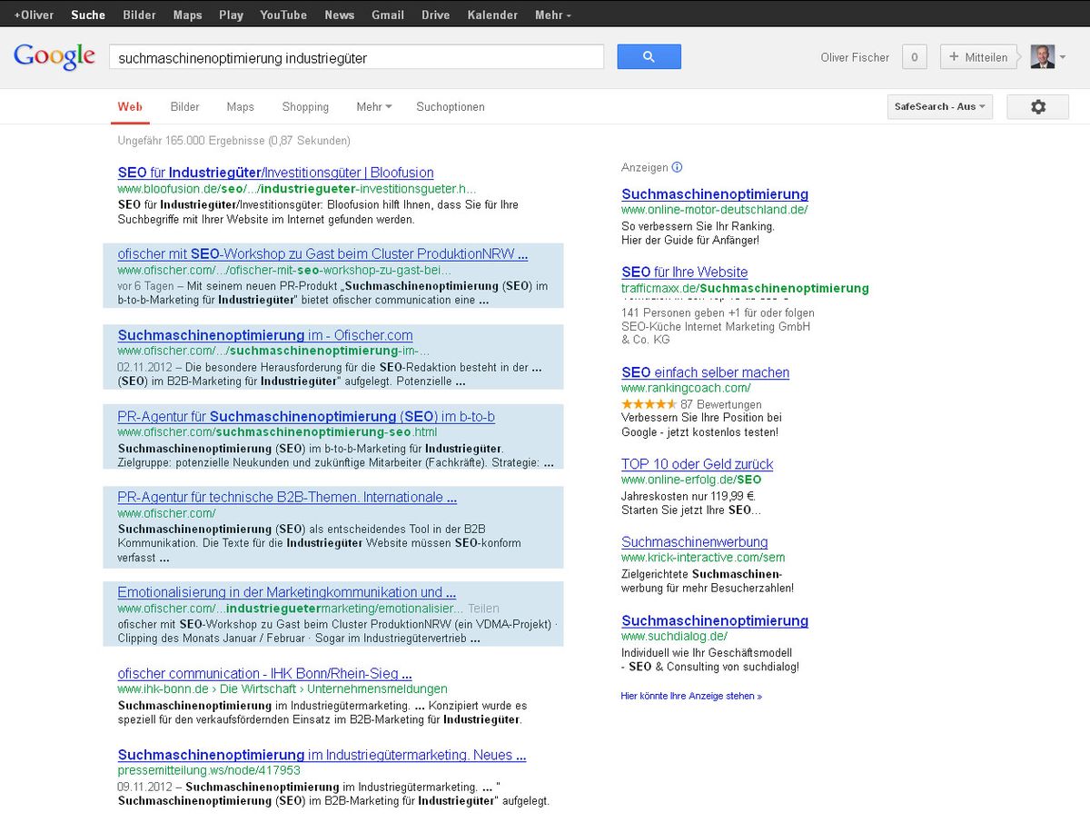Open the Mehr menu in top black bar
This screenshot has height=822, width=1090.
click(x=553, y=15)
